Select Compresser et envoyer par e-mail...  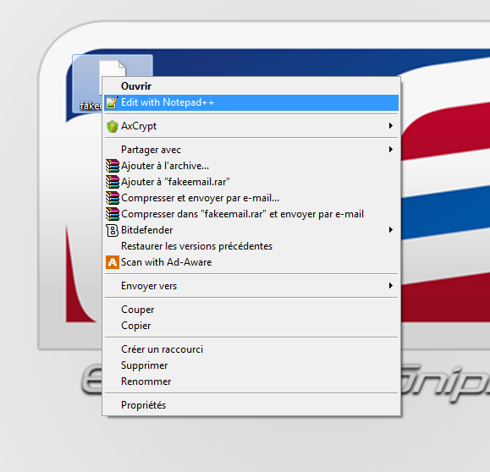(x=251, y=198)
